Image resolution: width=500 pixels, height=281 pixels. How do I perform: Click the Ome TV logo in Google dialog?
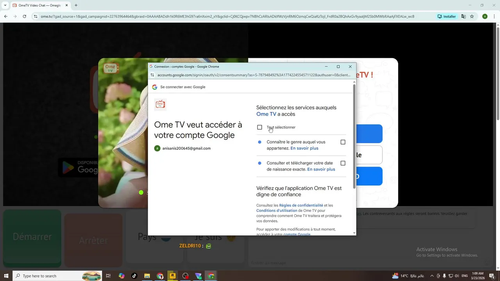coord(160,104)
